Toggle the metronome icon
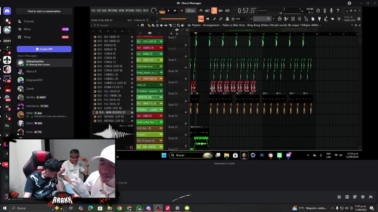This screenshot has width=378, height=212. 201,11
